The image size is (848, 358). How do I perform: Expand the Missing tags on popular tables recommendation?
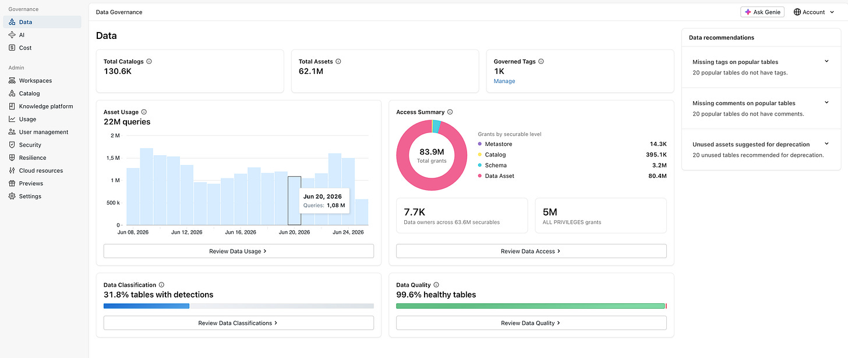coord(826,61)
